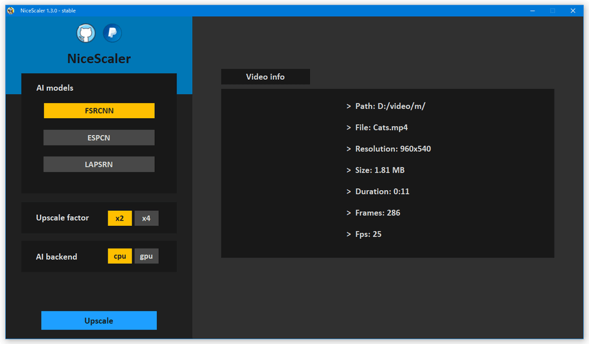
Task: Start processing with the Upscale button
Action: coord(99,321)
